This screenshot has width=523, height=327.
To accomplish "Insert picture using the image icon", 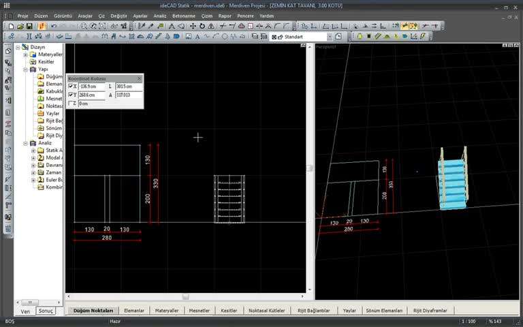I will 189,36.
